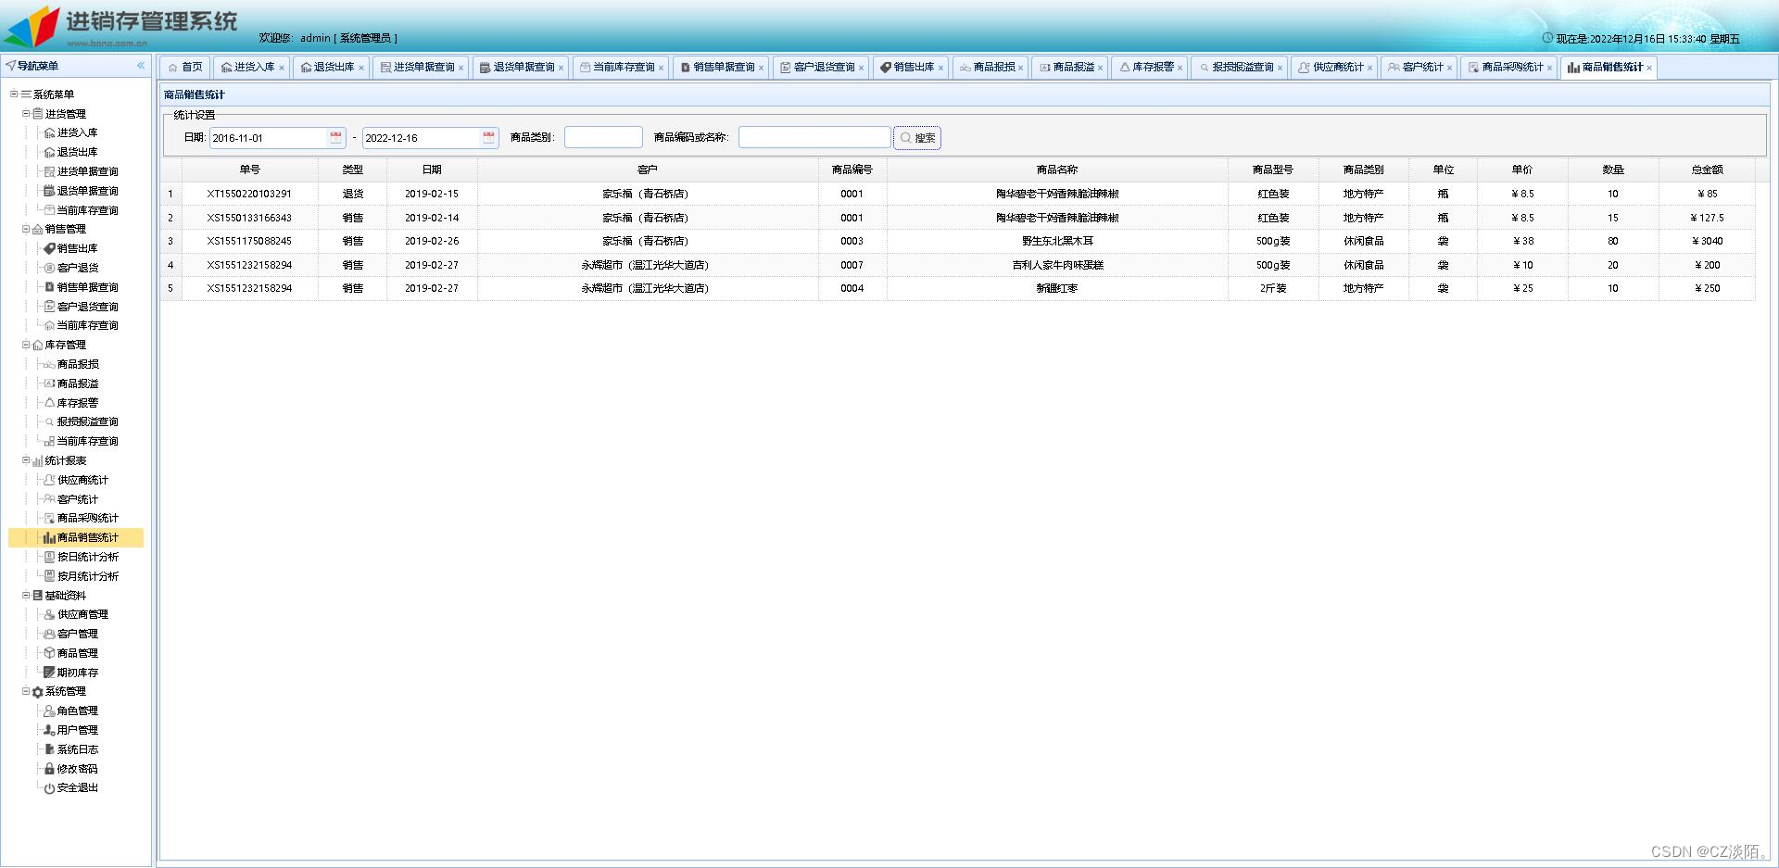Close the 商品报溢 tab
Viewport: 1779px width, 868px height.
coord(1100,68)
